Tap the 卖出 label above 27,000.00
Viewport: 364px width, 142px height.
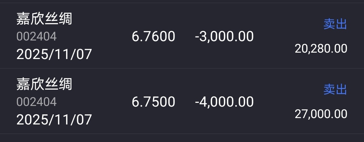pos(335,90)
